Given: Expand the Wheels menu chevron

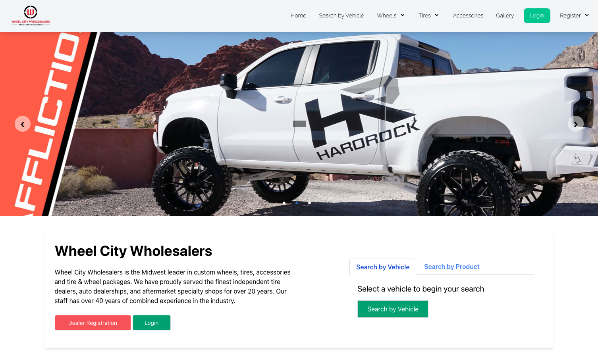Looking at the screenshot, I should [403, 15].
